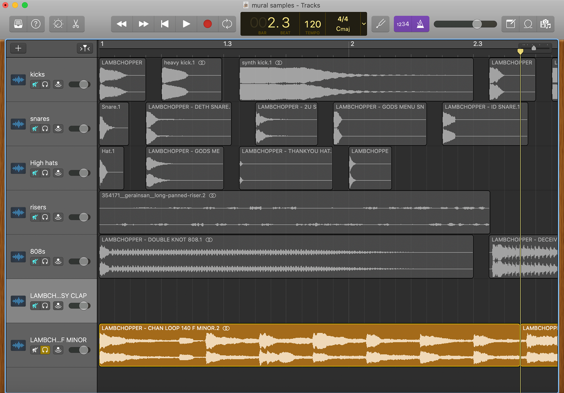
Task: Open the Apple Loops browser
Action: point(528,24)
